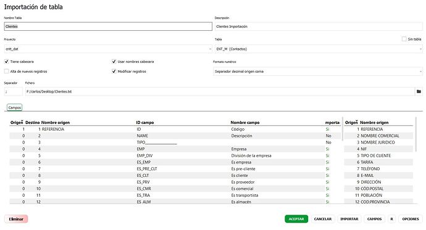The height and width of the screenshot is (230, 426).
Task: Click the right list's vertical scrollbar
Action: 416,134
